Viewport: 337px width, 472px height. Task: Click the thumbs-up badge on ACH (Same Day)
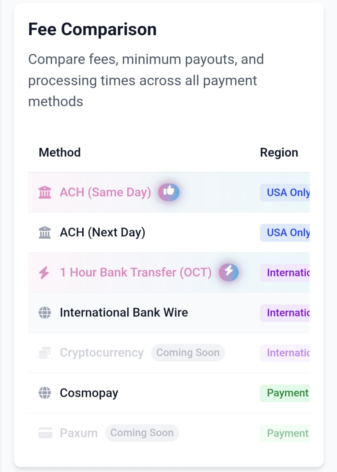point(169,192)
